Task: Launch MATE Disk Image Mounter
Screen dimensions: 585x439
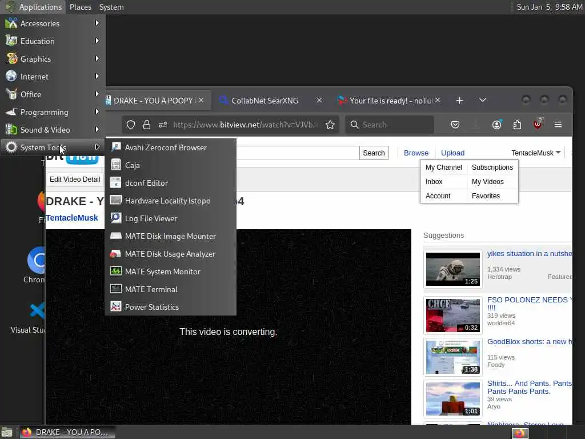Action: point(170,236)
